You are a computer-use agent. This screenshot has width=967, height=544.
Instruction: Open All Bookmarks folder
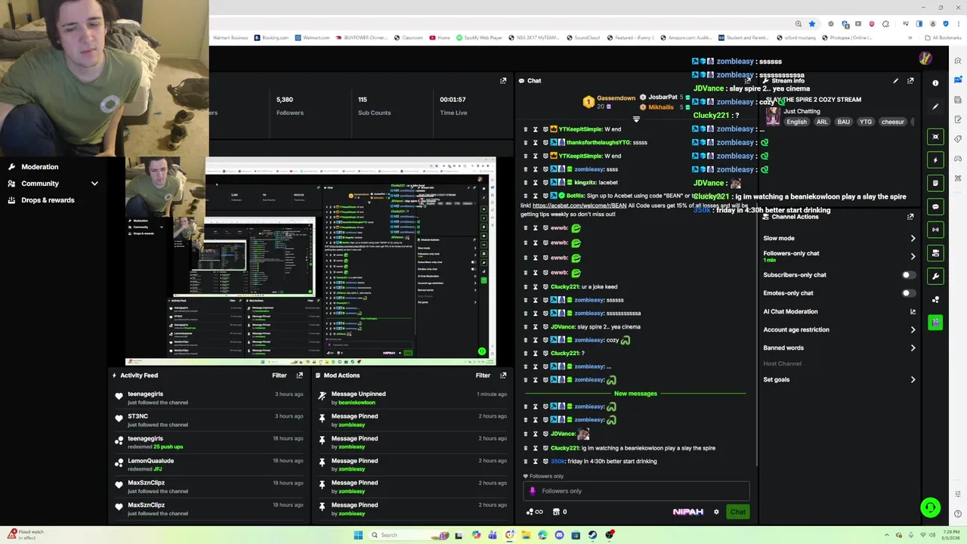[x=944, y=38]
